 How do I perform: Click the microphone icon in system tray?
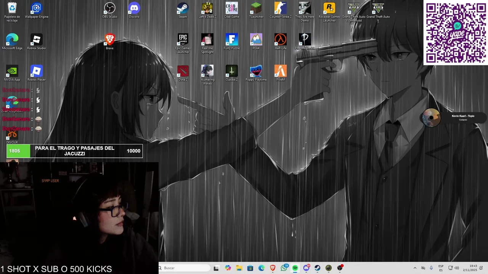(431, 268)
